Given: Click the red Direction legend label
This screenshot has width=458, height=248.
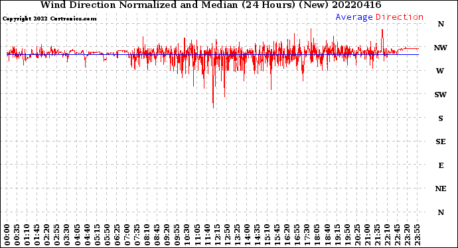Looking at the screenshot, I should point(400,17).
